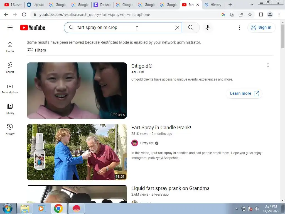Open History in the YouTube sidebar
Image resolution: width=285 pixels, height=214 pixels.
[x=10, y=129]
